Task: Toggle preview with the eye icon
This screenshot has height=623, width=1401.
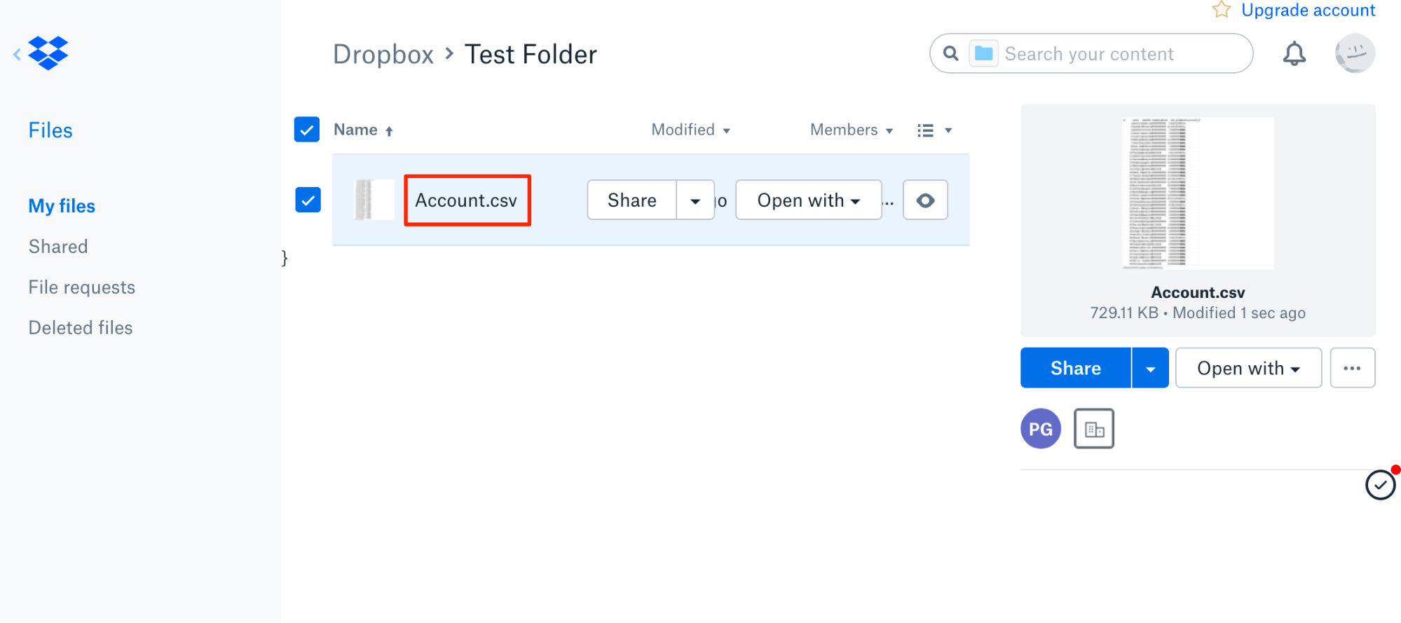Action: [x=925, y=200]
